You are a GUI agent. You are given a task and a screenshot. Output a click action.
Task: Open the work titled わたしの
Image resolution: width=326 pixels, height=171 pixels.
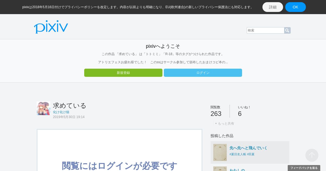click(x=237, y=170)
